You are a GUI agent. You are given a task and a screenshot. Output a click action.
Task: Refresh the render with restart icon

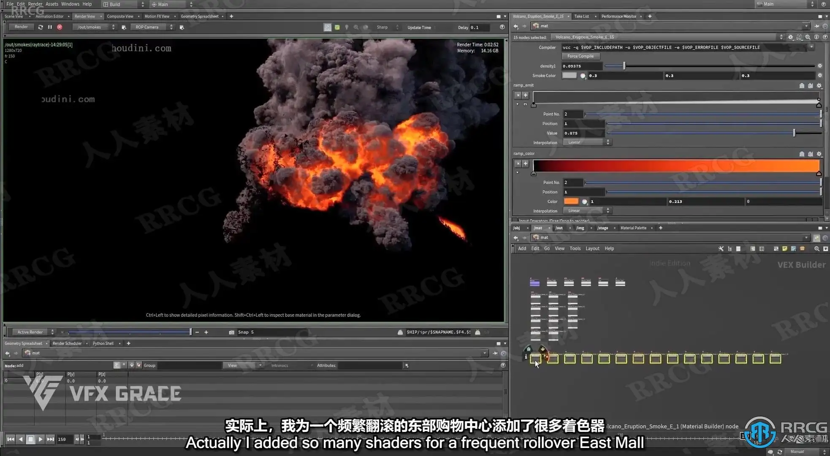pyautogui.click(x=41, y=27)
